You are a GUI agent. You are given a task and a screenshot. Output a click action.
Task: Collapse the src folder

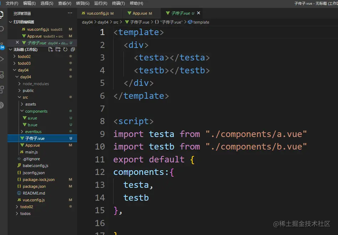(x=19, y=97)
